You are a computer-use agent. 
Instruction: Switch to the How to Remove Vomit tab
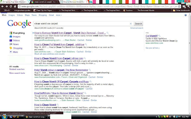pos(74,2)
